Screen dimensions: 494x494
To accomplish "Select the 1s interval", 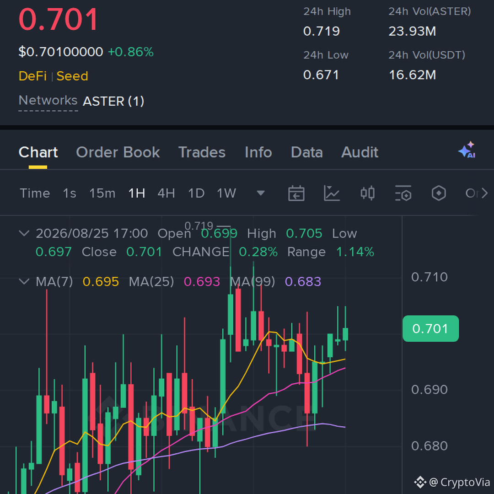I will tap(70, 193).
